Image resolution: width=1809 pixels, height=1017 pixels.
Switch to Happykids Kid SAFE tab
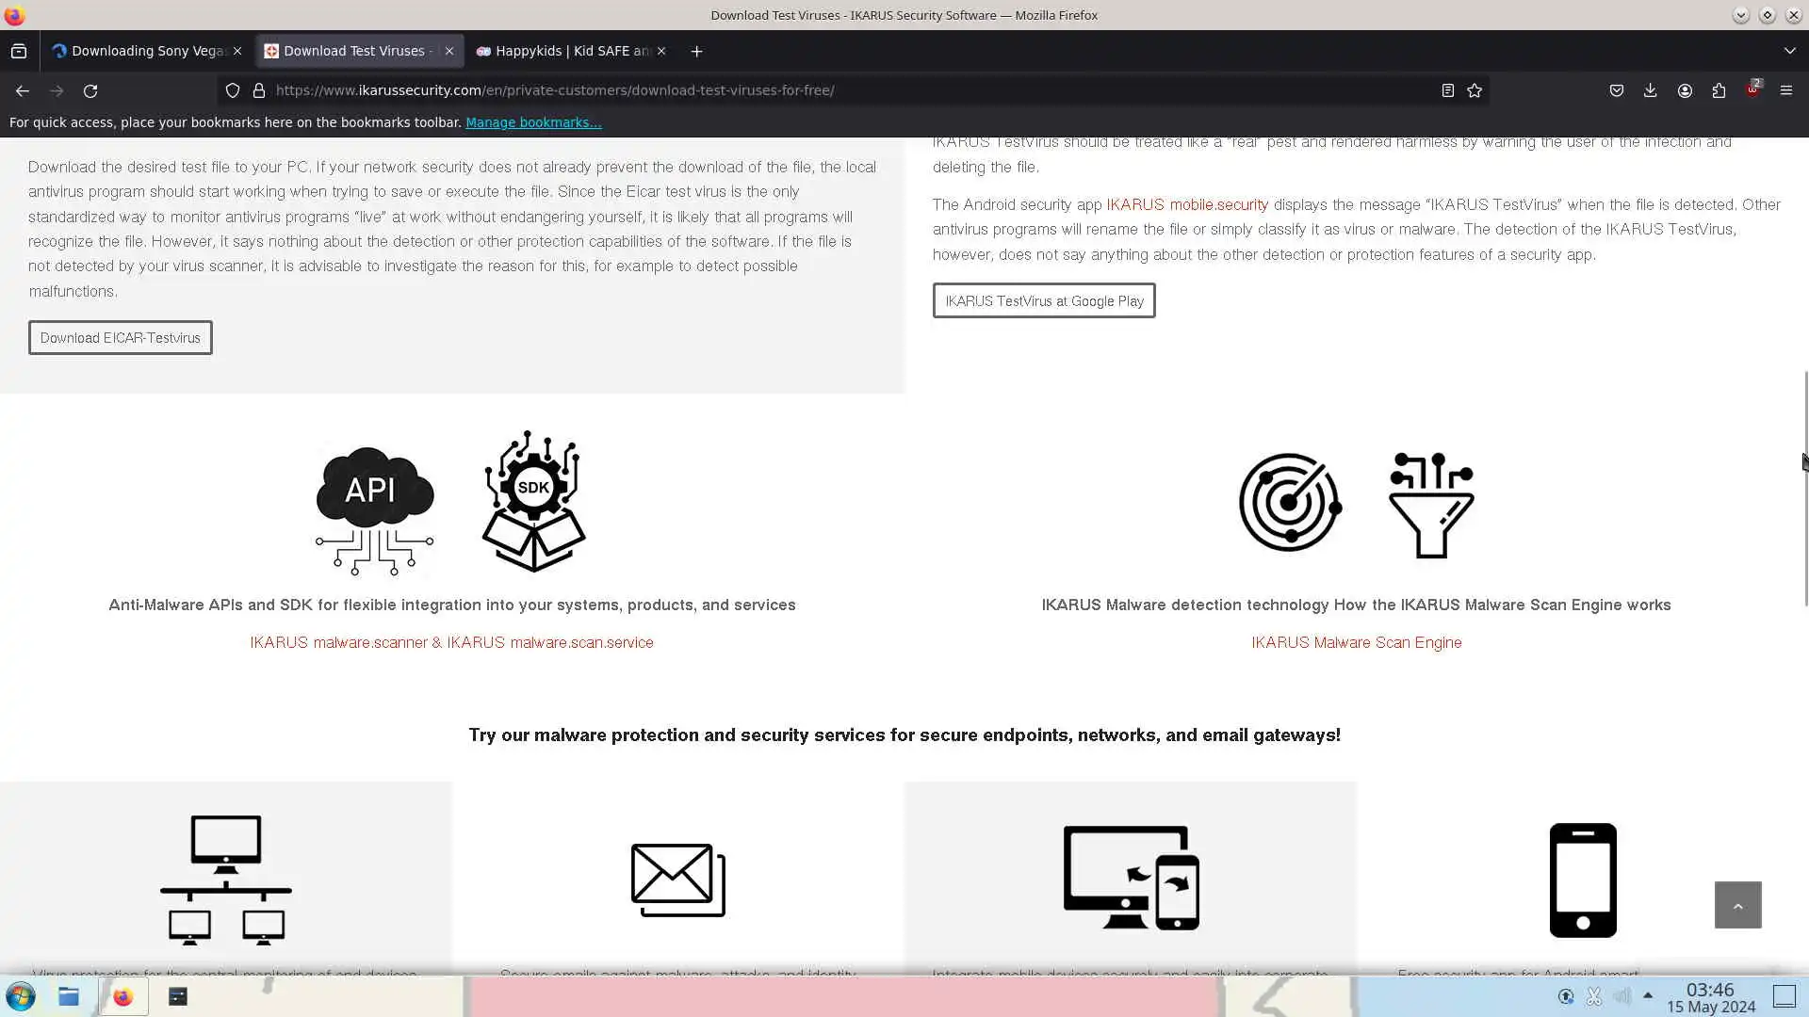[565, 51]
